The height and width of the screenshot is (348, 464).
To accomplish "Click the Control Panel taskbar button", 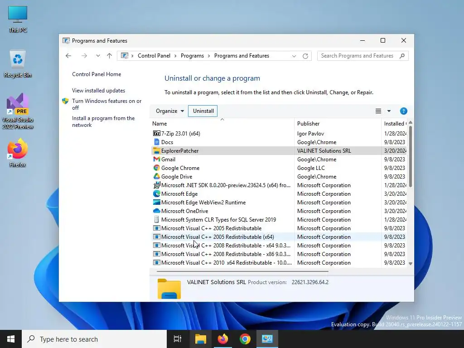I will [267, 339].
